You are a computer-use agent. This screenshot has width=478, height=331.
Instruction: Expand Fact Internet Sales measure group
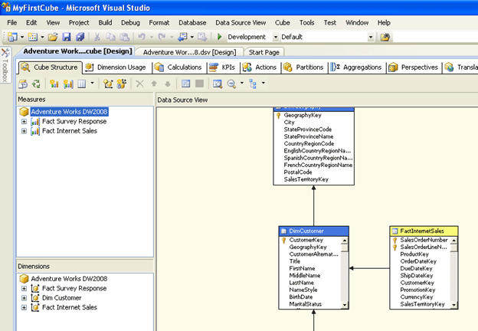(x=24, y=131)
